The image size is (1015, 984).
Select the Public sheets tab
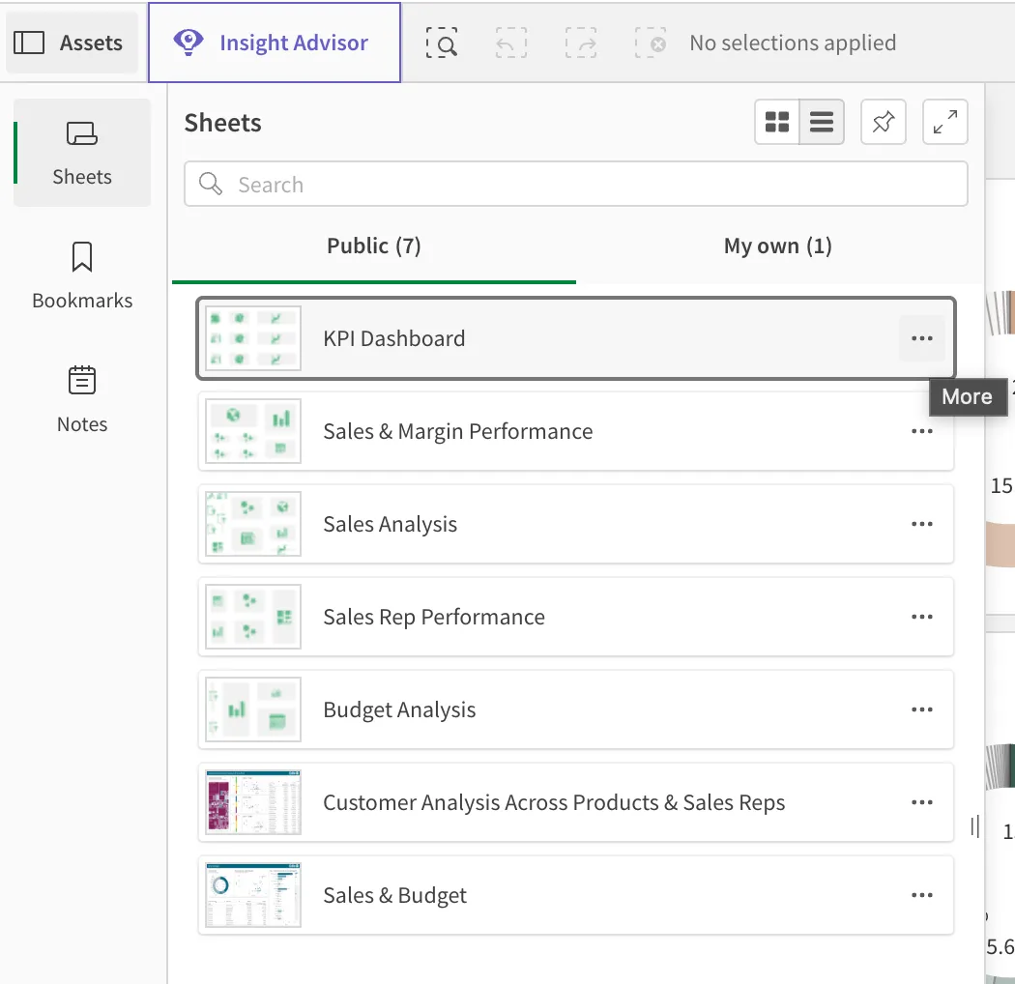374,246
